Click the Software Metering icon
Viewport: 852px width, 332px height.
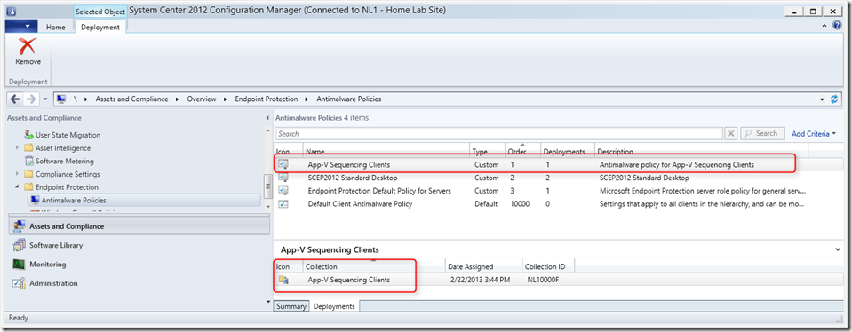[28, 162]
